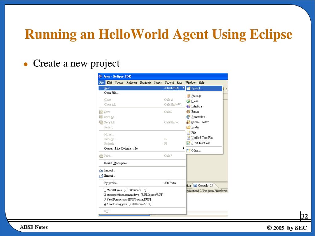Click the Annotation @ icon

tap(188, 117)
